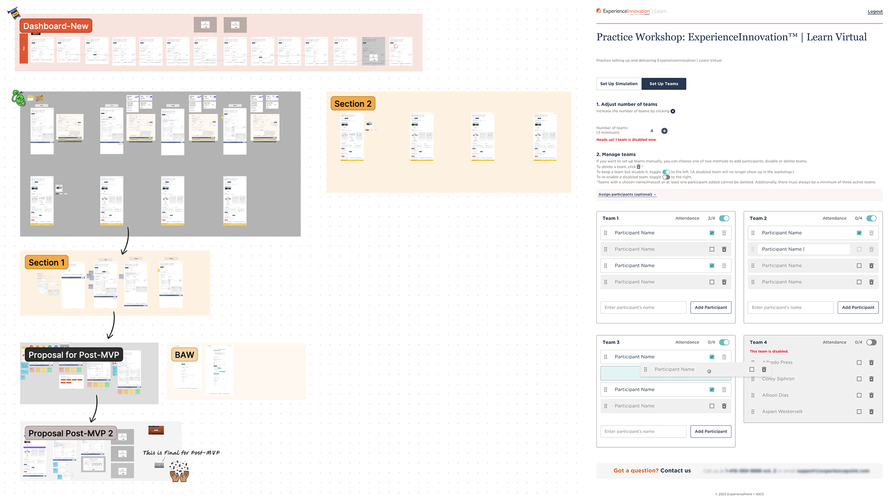The image size is (893, 497).
Task: Click the plus icon beside number of teams value 4
Action: coord(664,131)
